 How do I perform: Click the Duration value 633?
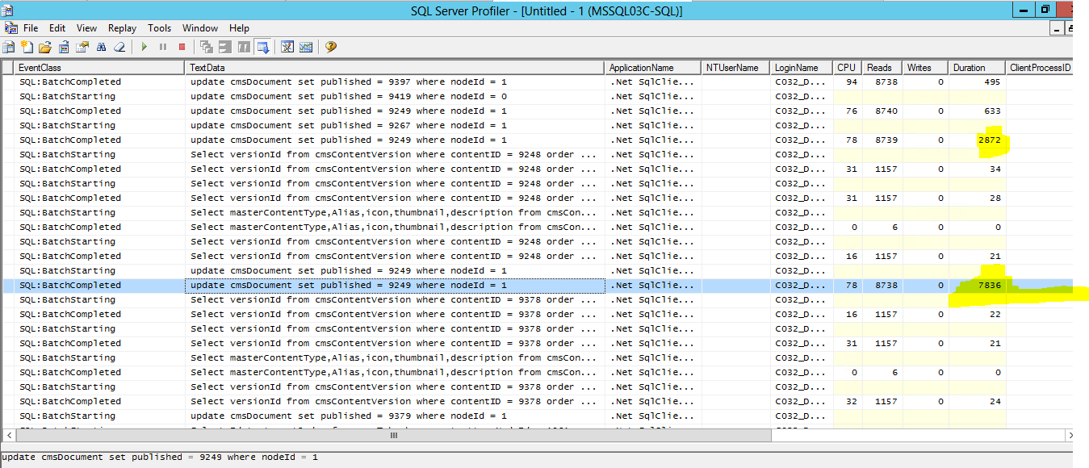coord(992,111)
